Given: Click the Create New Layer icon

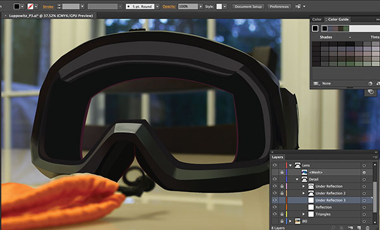Looking at the screenshot, I should coord(359,228).
